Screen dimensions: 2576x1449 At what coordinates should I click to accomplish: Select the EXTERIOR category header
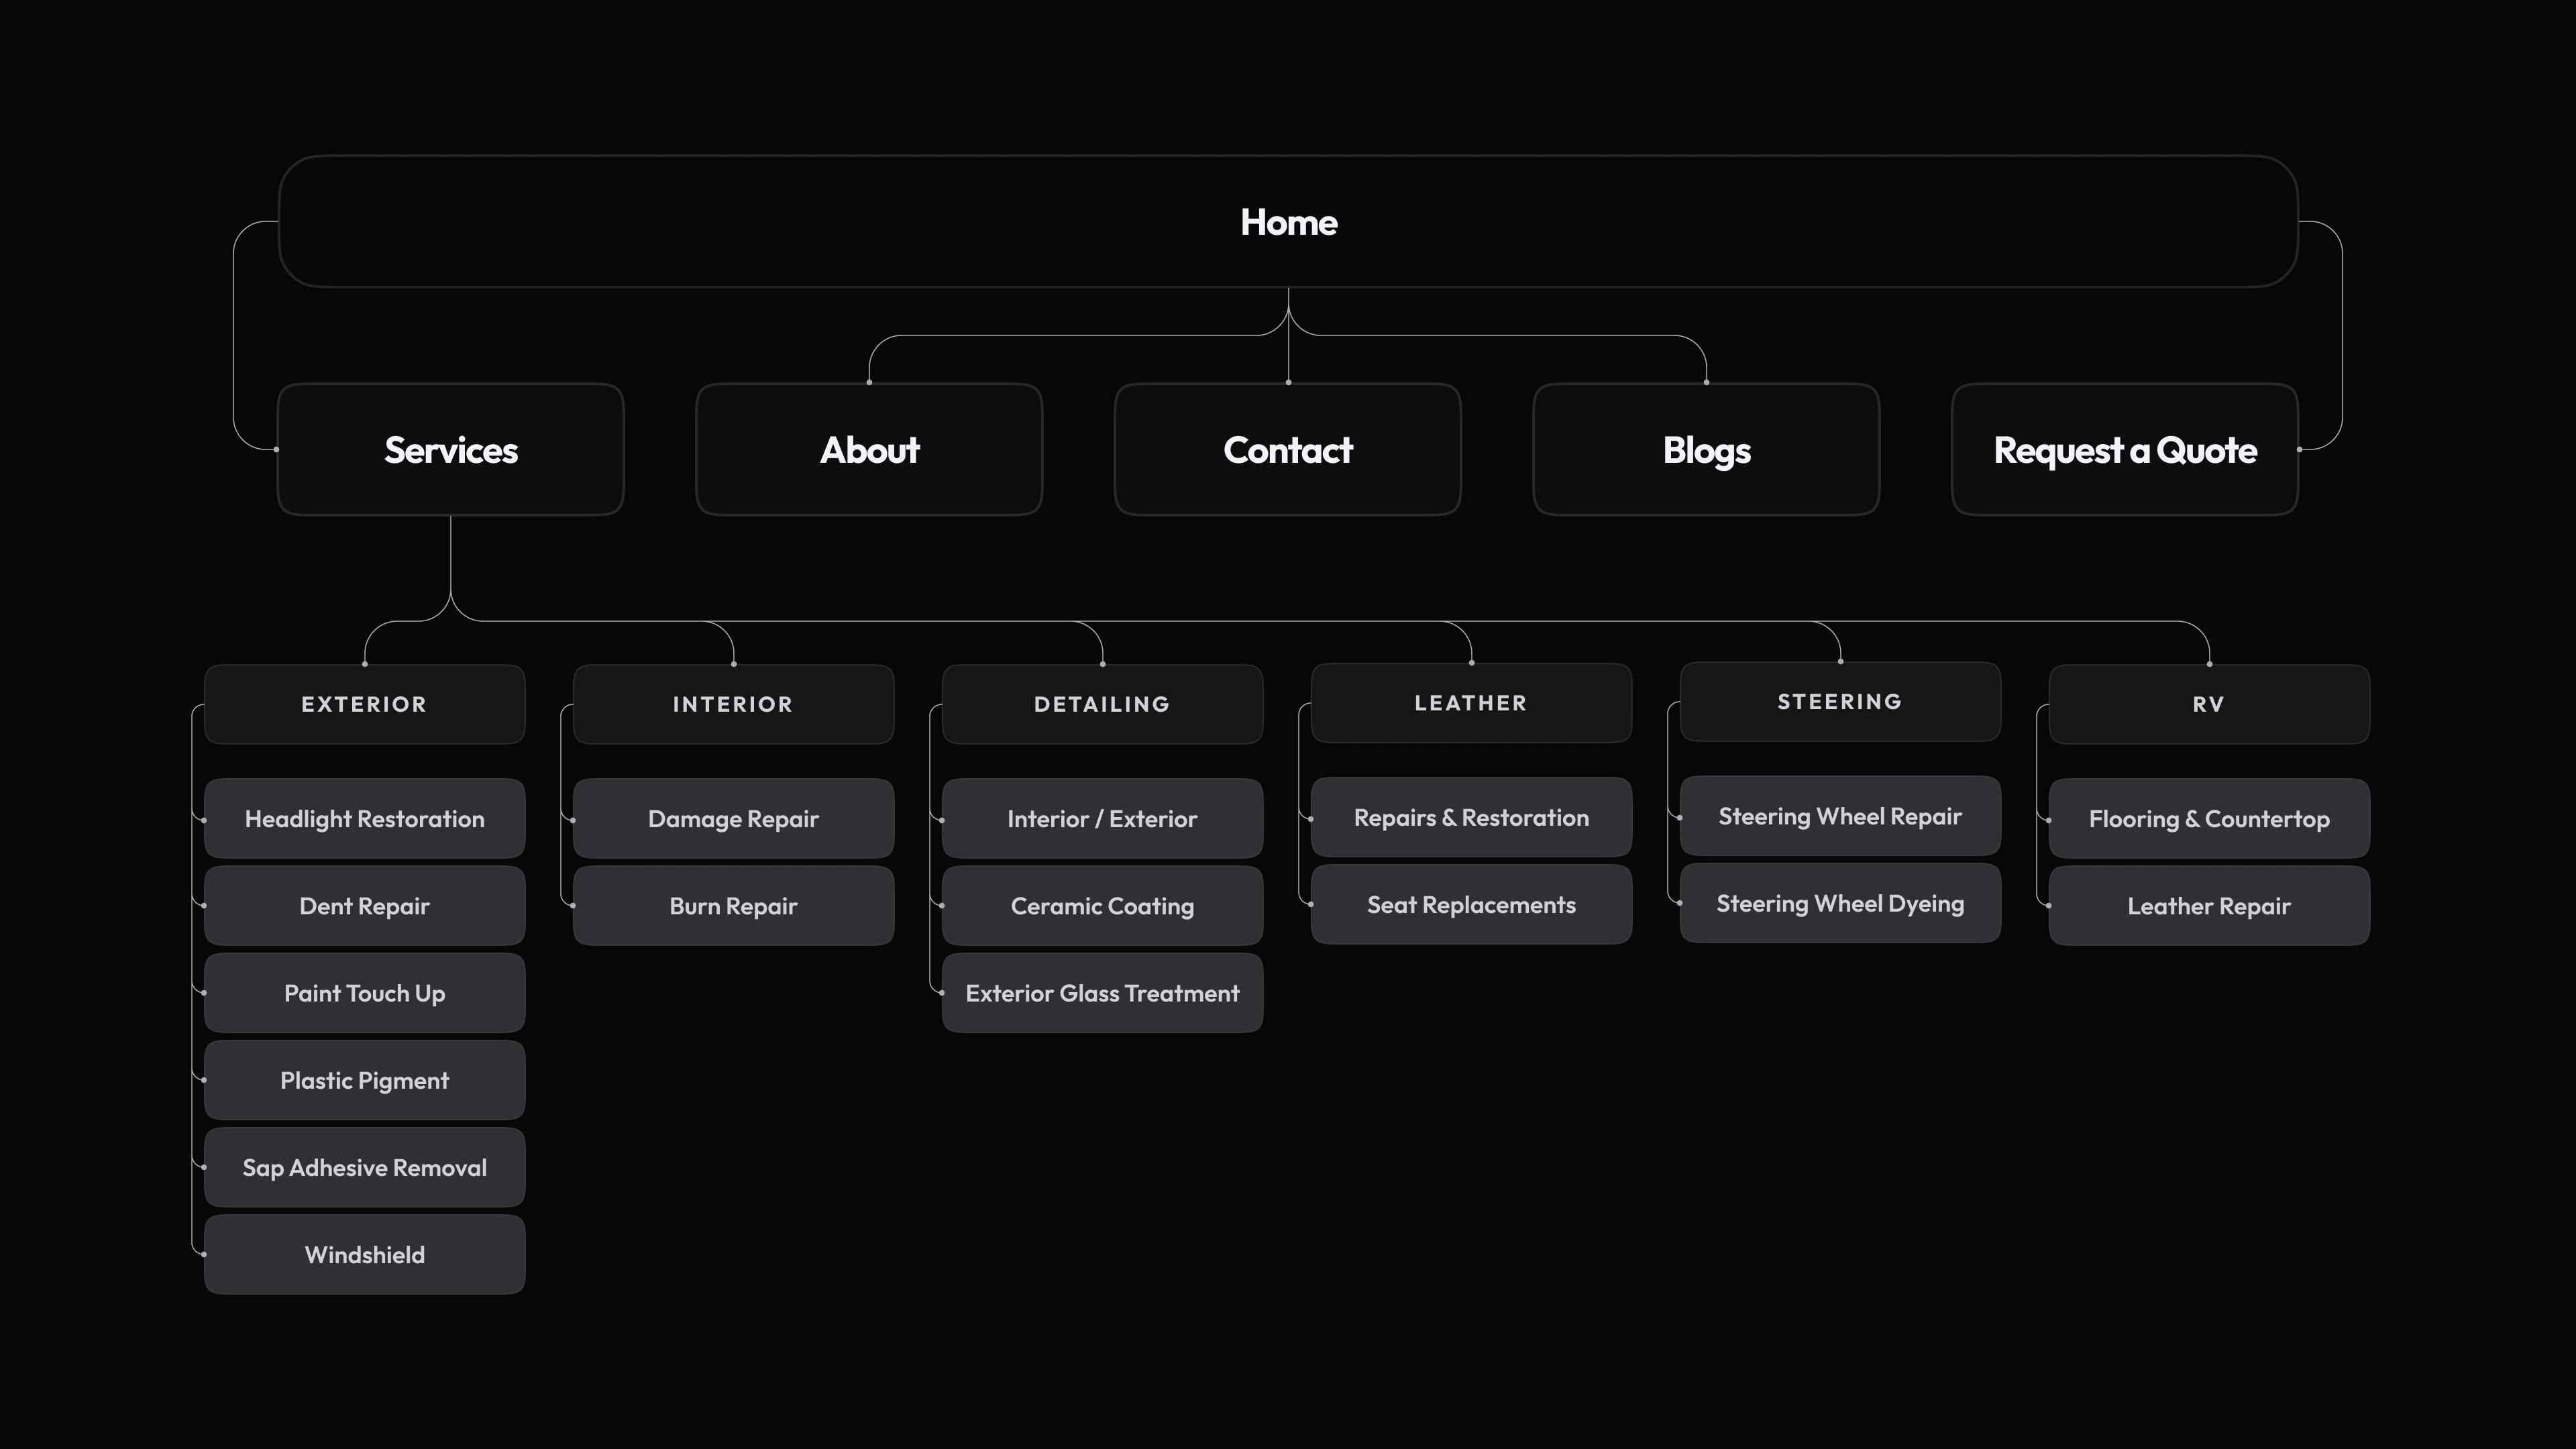364,704
